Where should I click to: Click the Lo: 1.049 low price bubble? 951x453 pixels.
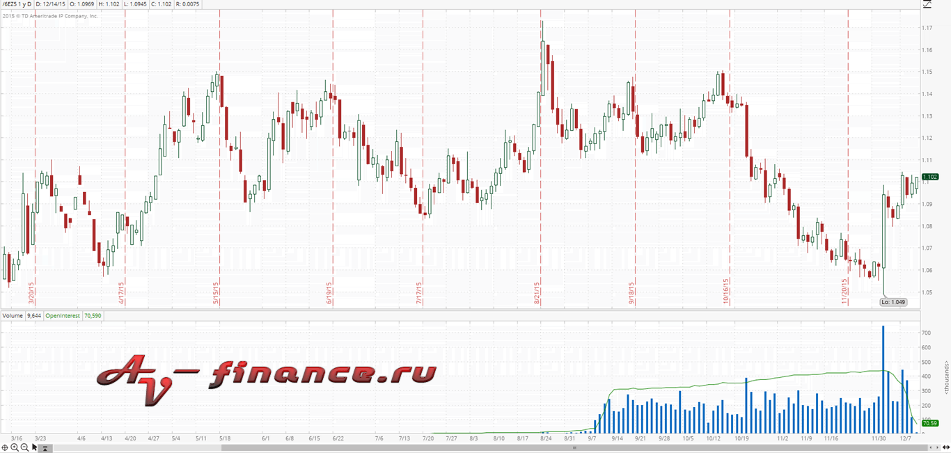[x=893, y=302]
